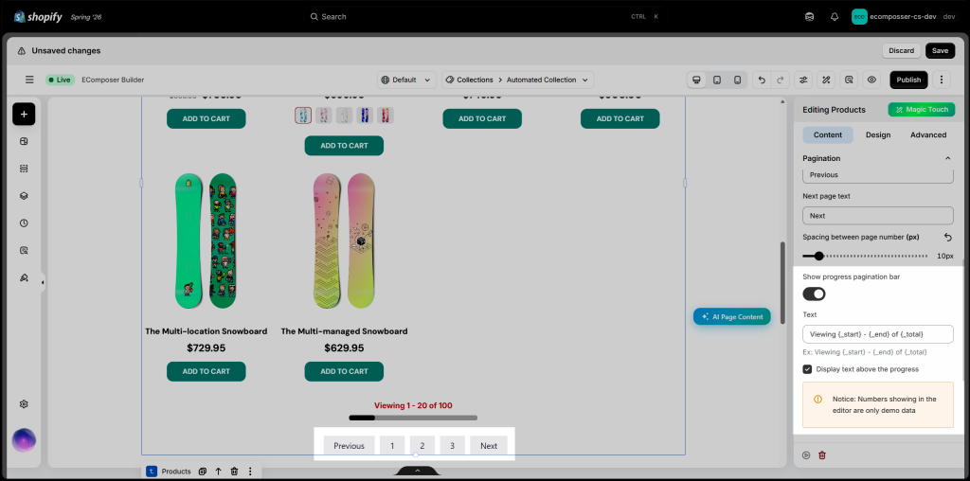Open the paint bucket icon in left sidebar
The width and height of the screenshot is (970, 481).
coord(24,277)
